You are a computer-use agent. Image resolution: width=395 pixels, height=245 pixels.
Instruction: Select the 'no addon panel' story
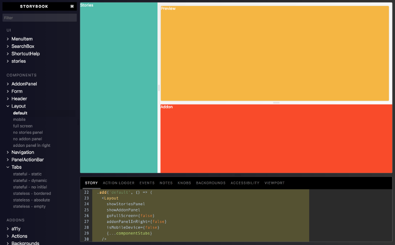click(x=28, y=139)
